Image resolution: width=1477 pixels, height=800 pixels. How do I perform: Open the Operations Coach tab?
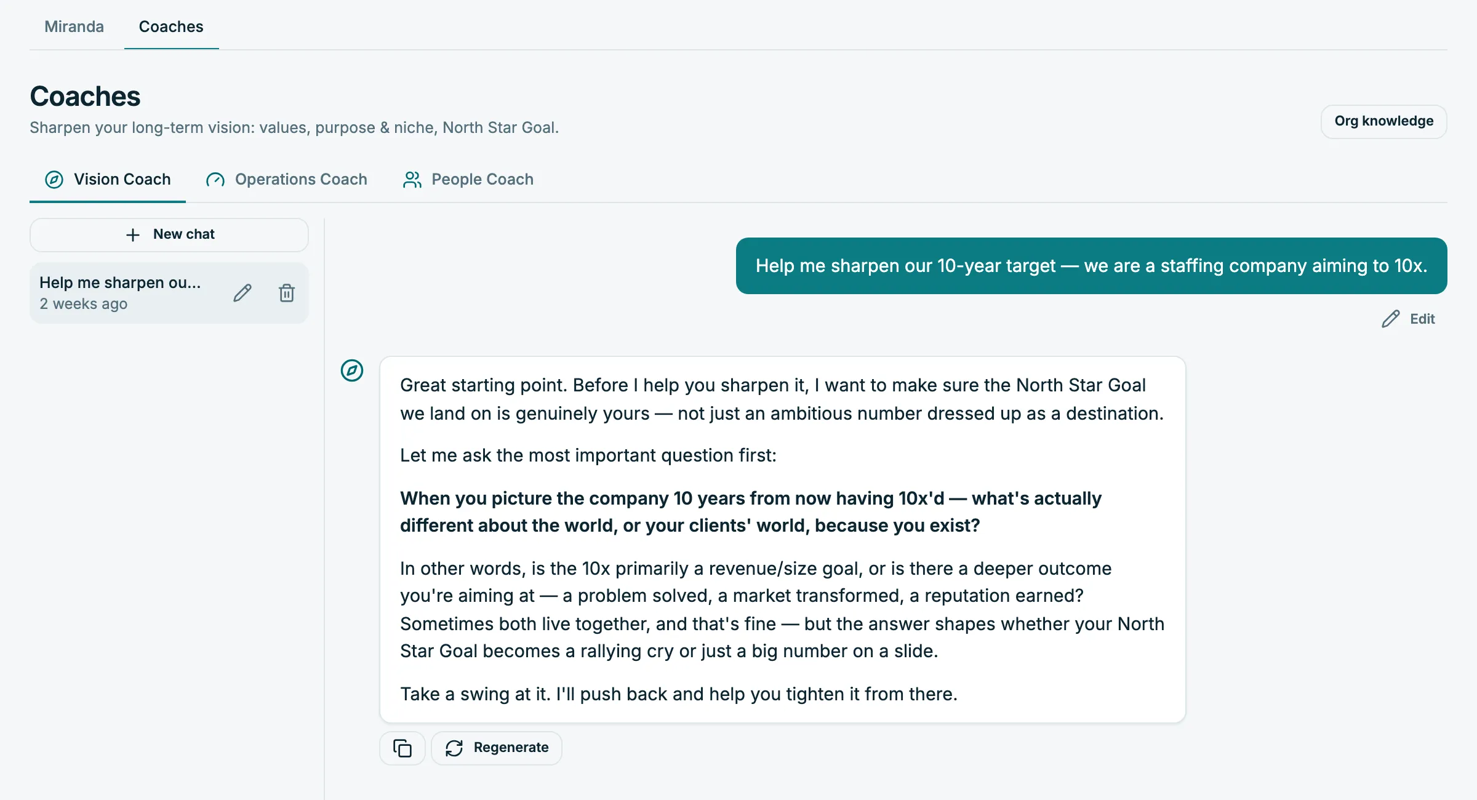pyautogui.click(x=287, y=180)
